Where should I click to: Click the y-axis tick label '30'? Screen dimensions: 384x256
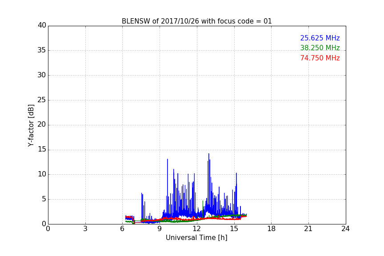tap(42, 75)
